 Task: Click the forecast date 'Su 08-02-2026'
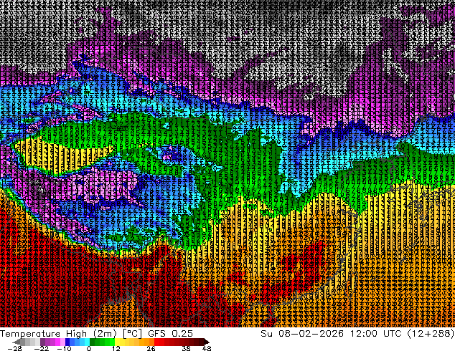(x=302, y=334)
